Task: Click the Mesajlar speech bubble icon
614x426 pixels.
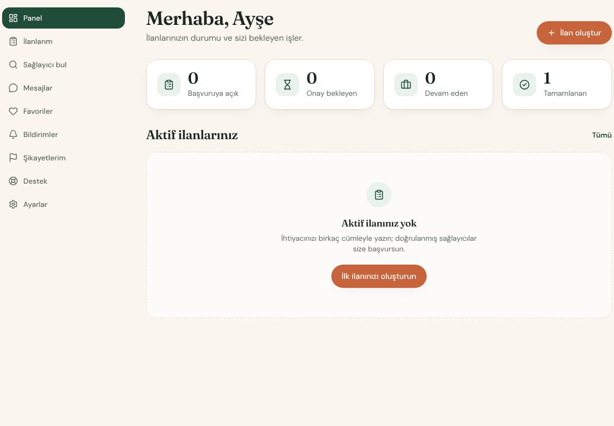Action: click(13, 88)
